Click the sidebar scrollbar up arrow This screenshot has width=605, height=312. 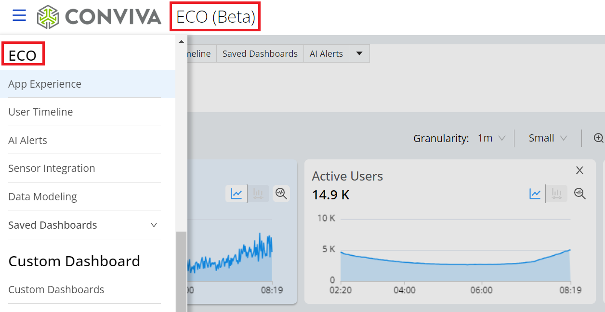click(x=181, y=41)
